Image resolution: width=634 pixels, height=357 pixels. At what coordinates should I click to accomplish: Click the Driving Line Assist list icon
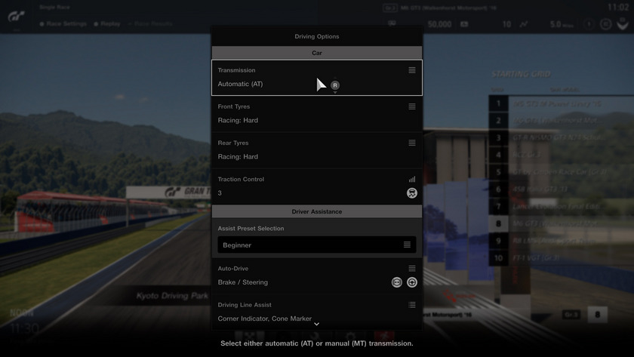(x=412, y=305)
